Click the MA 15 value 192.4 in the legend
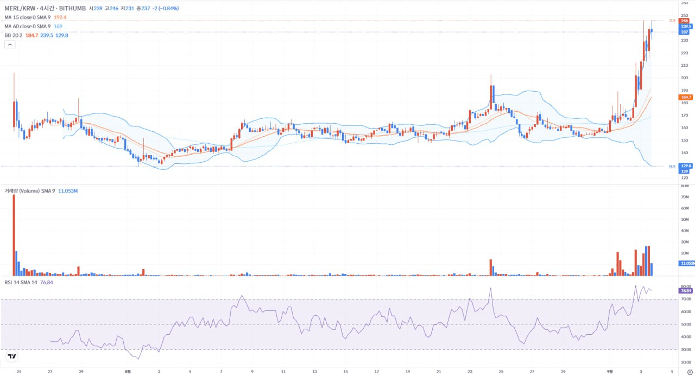The image size is (695, 376). (59, 17)
